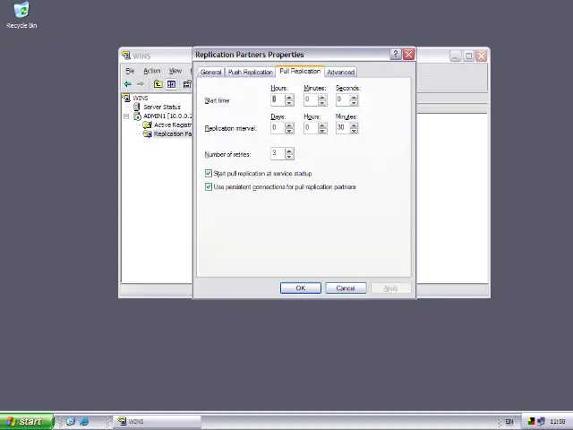Open the Advanced tab
Screen dimensions: 573x430
pyautogui.click(x=340, y=72)
